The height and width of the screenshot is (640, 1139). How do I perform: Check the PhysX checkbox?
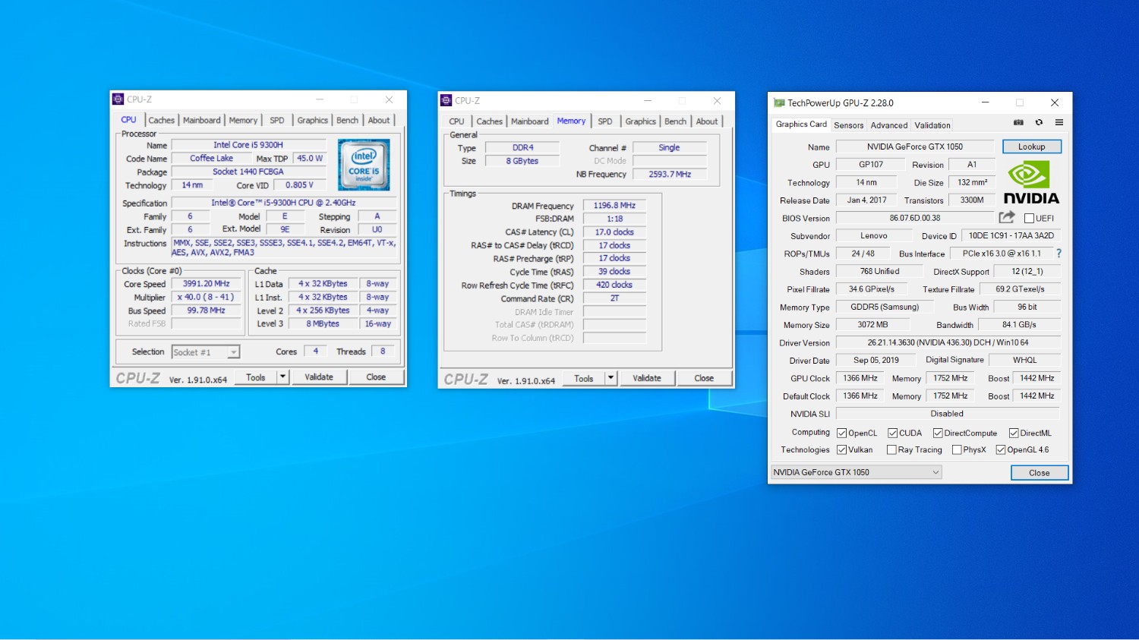tap(957, 450)
